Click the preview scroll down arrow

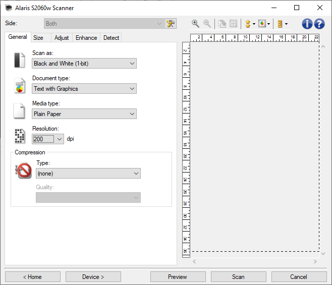[323, 253]
